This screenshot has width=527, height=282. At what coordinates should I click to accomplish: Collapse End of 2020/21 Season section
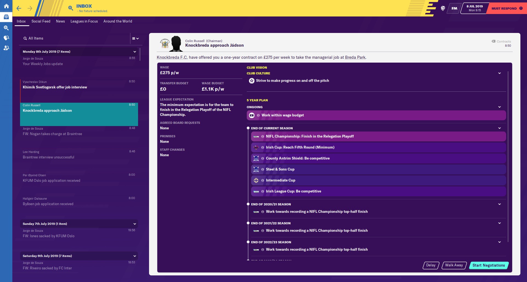[500, 204]
